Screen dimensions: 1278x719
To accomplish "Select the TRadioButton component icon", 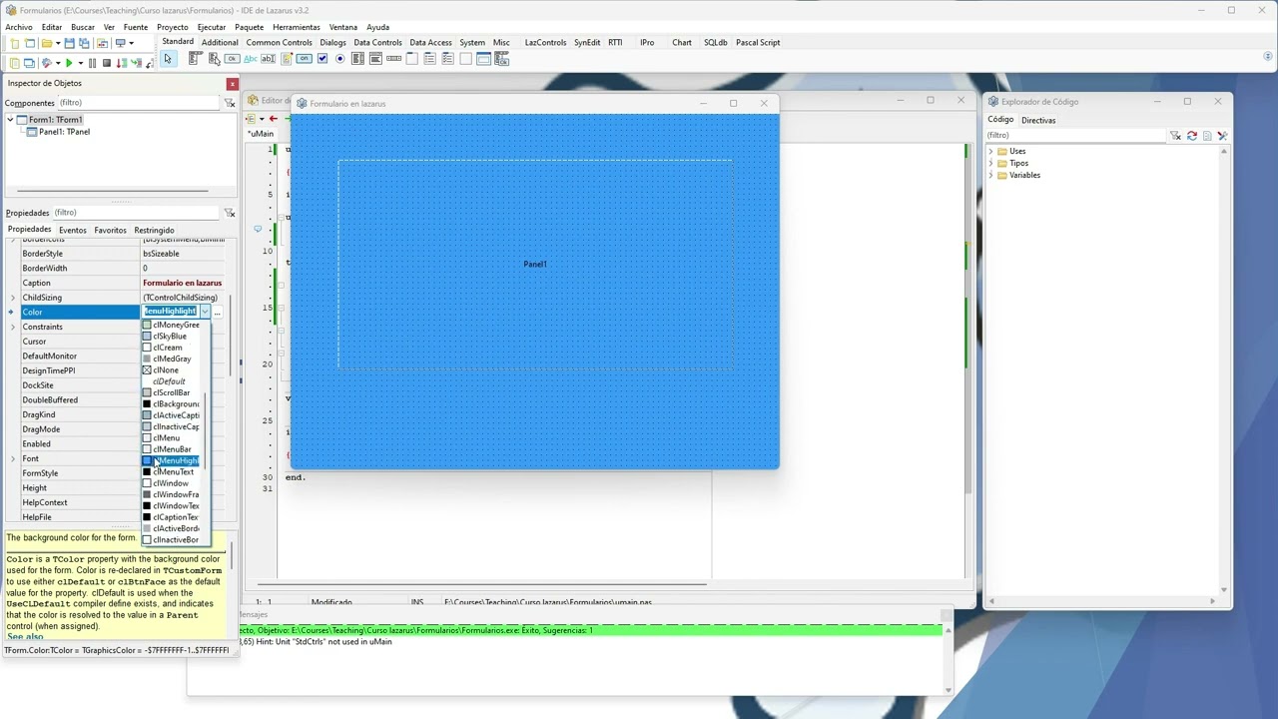I will pyautogui.click(x=339, y=59).
